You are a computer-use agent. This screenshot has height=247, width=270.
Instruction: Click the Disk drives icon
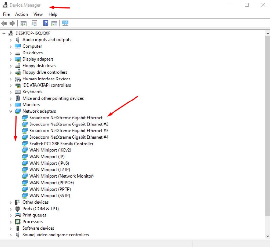(18, 54)
